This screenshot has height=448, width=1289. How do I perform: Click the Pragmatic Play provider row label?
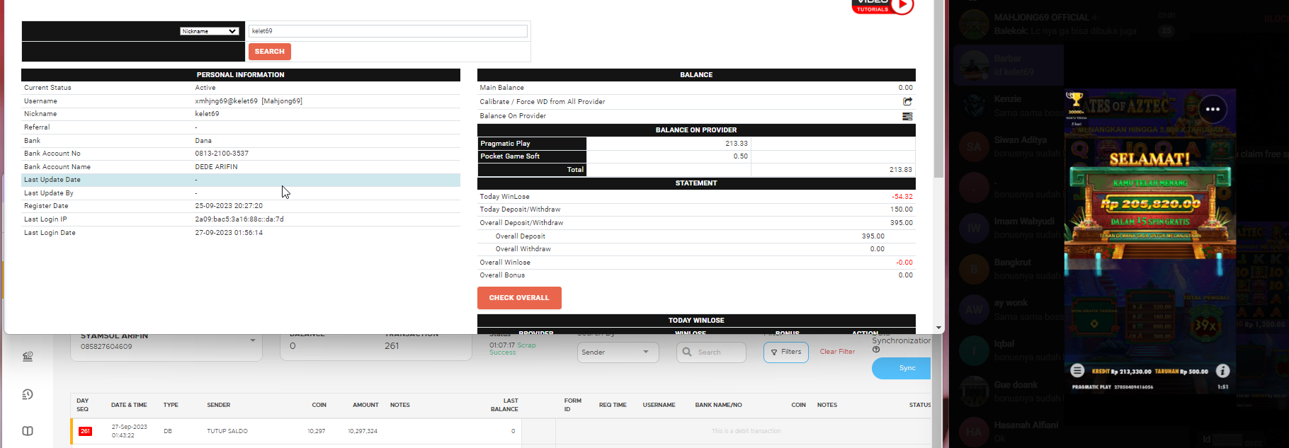click(x=532, y=143)
